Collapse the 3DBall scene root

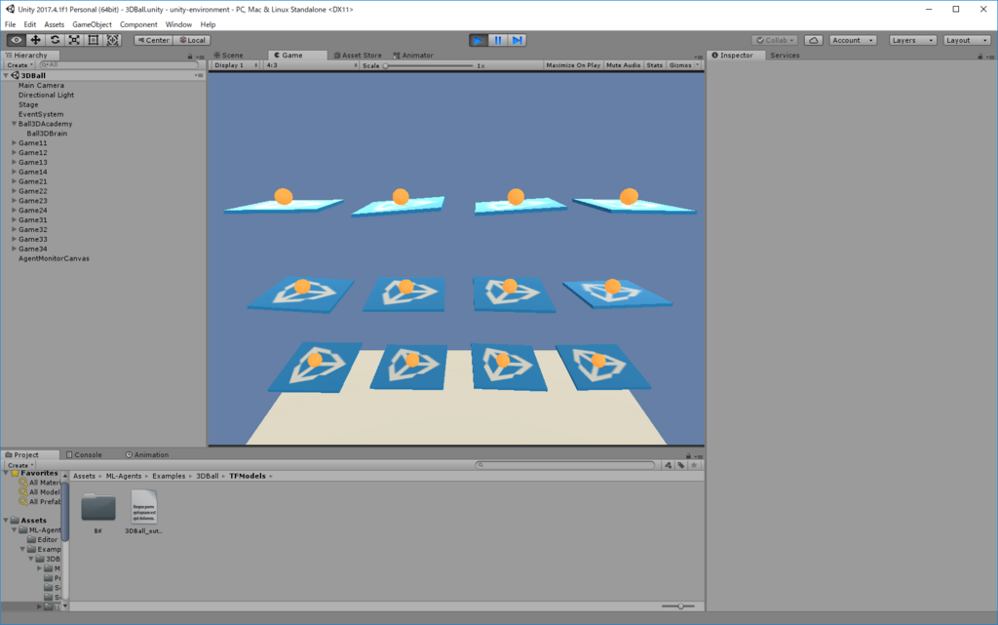click(x=7, y=75)
